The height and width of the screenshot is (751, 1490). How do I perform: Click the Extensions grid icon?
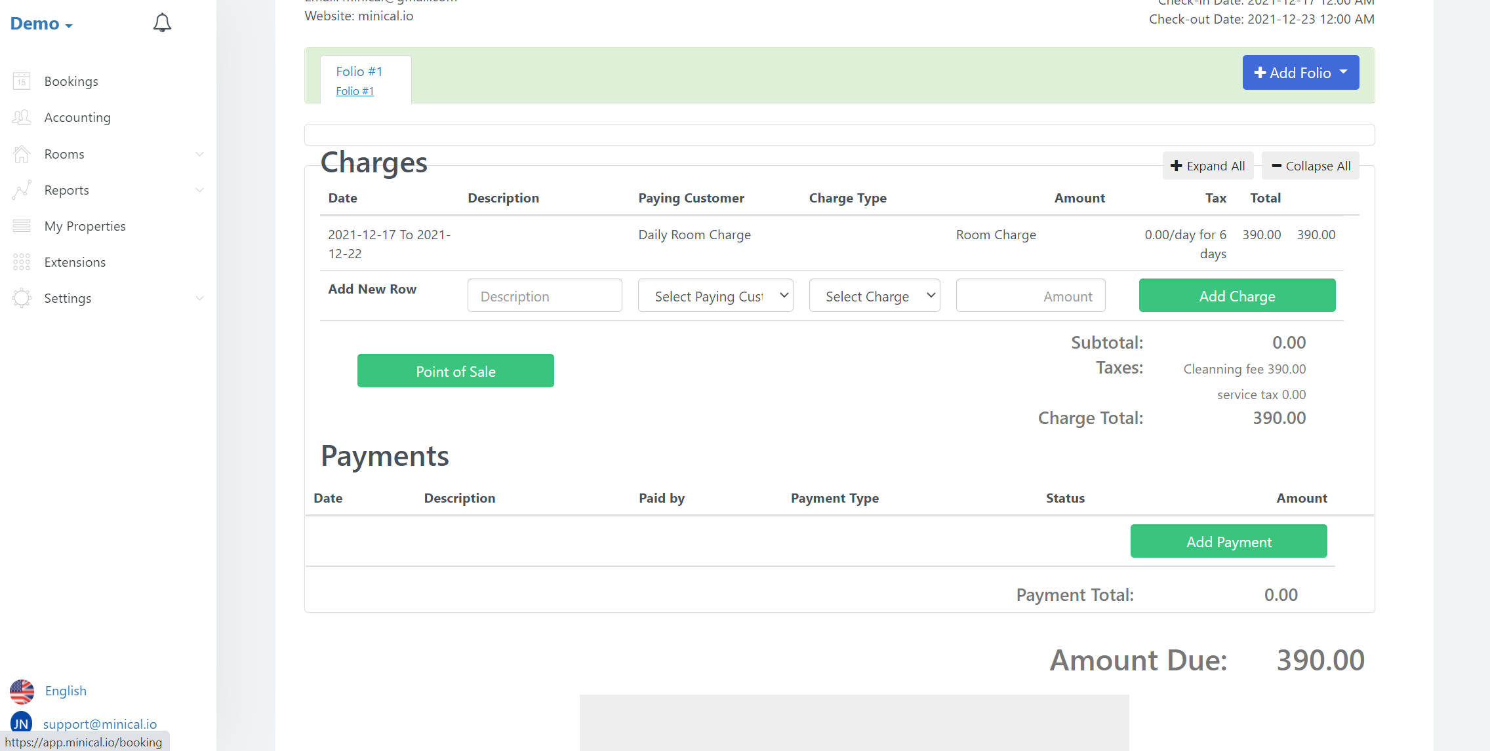click(22, 262)
